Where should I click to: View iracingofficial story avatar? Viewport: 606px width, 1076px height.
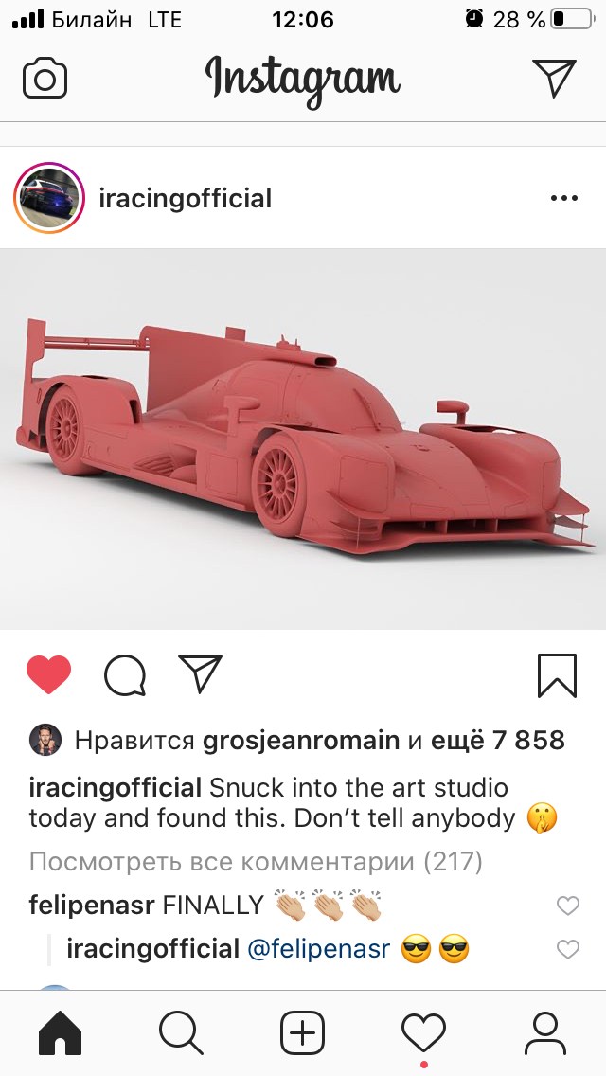(49, 198)
